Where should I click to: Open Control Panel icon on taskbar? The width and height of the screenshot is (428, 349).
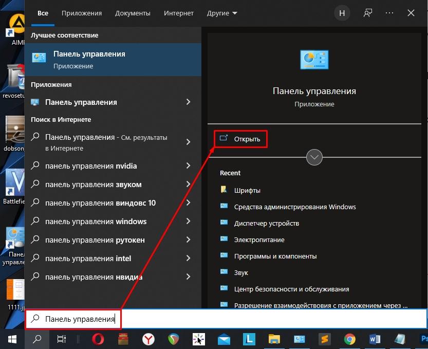tap(300, 339)
